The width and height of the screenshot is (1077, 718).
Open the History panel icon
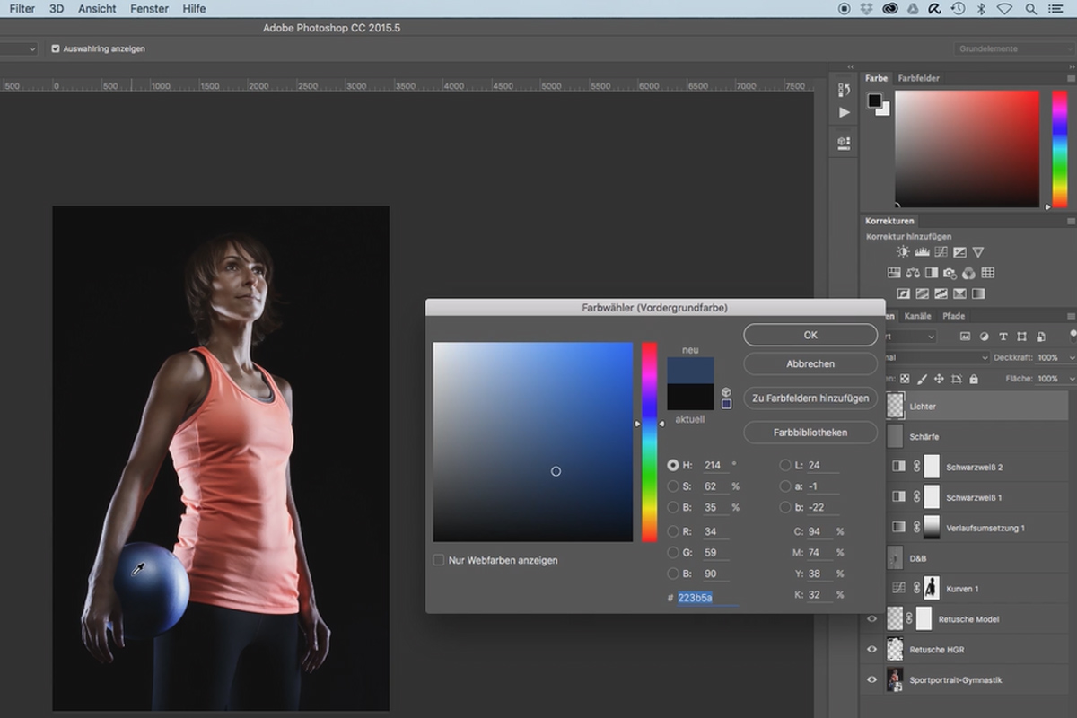tap(844, 90)
